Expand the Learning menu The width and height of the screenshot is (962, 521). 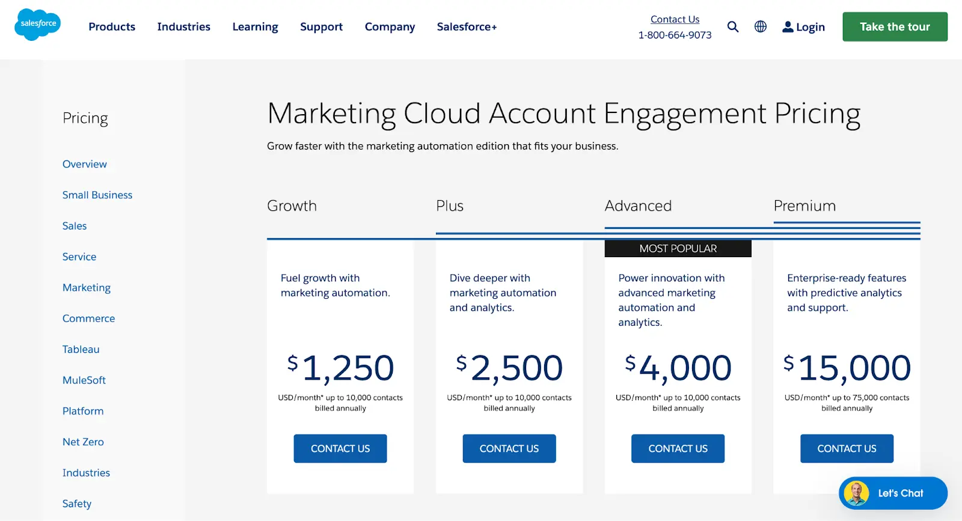tap(255, 27)
